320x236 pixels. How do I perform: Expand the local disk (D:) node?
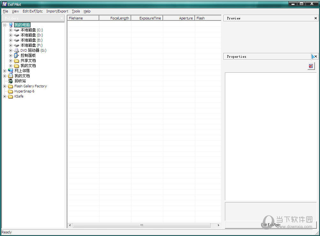pyautogui.click(x=11, y=35)
